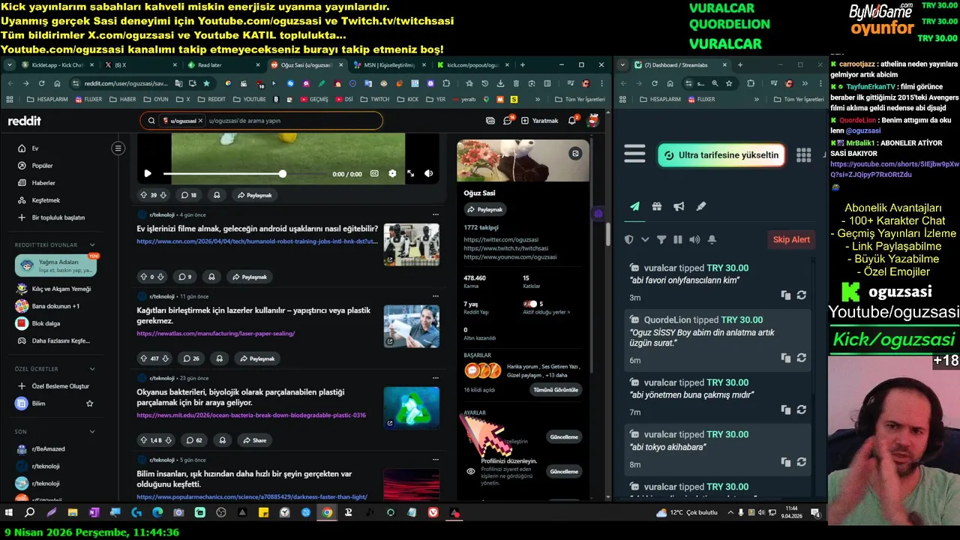Screen dimensions: 960x540
Task: Open more options on android uşakları post
Action: (x=435, y=214)
